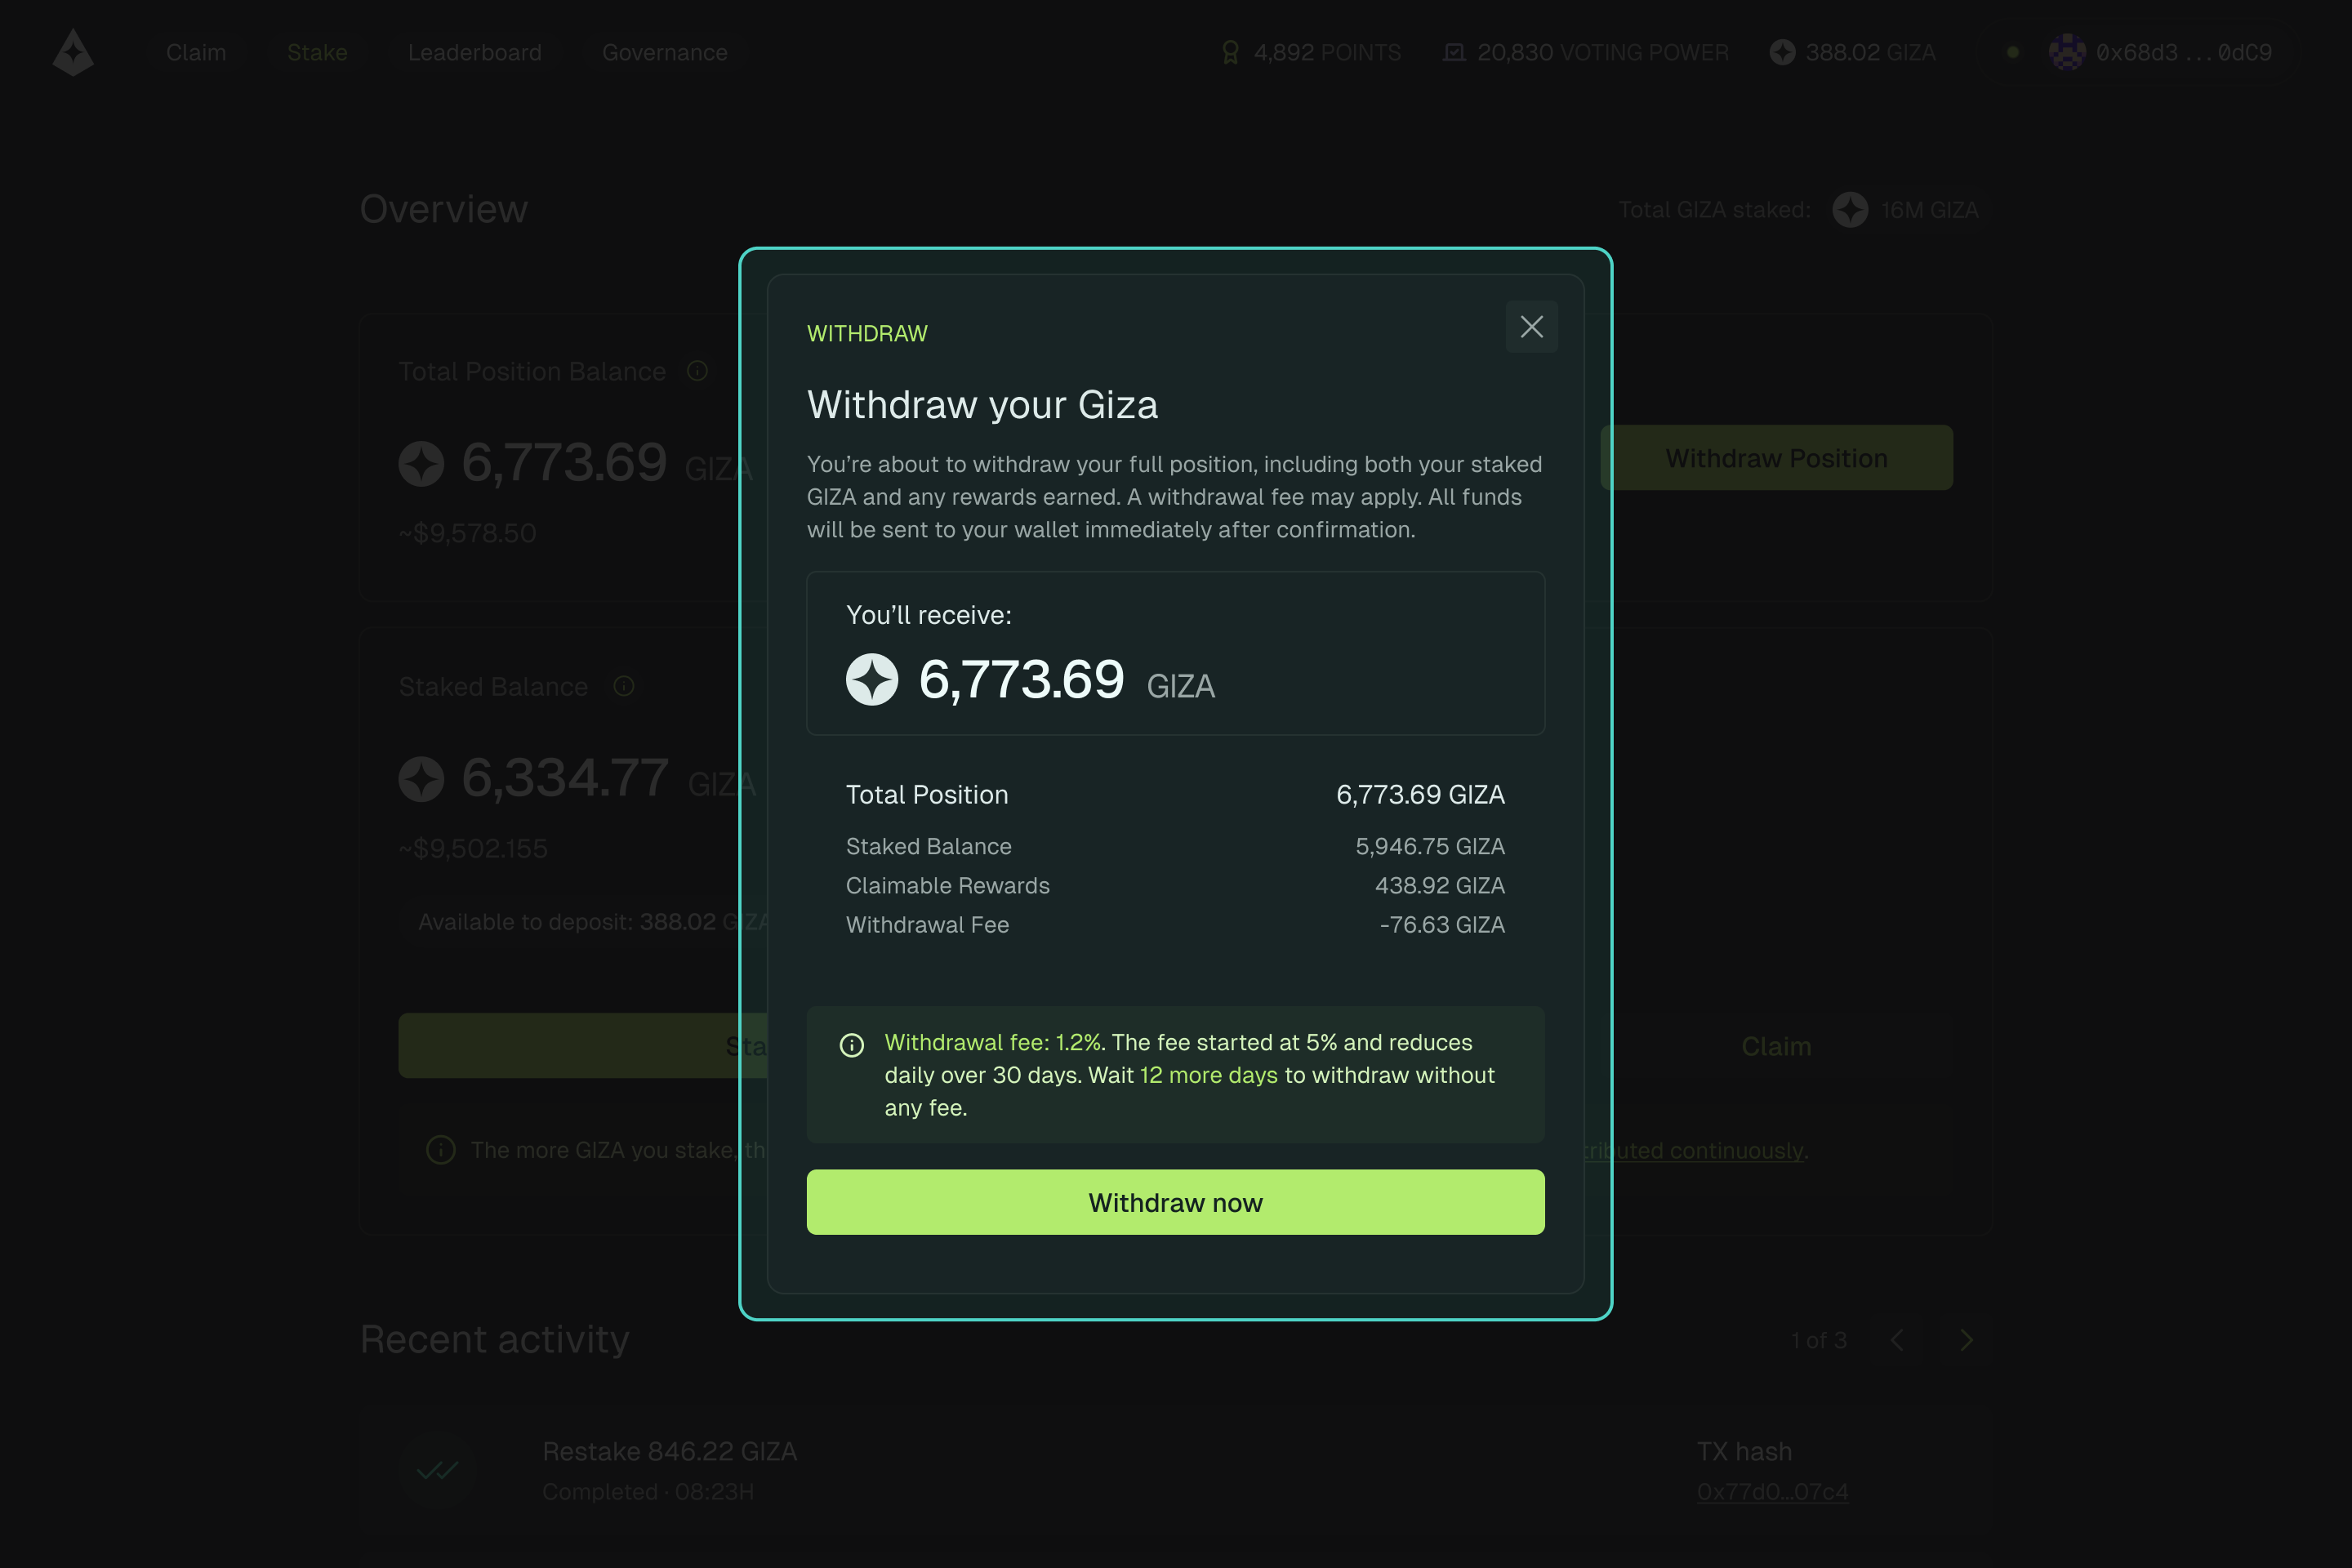Switch to the Leaderboard tab
Image resolution: width=2352 pixels, height=1568 pixels.
pyautogui.click(x=475, y=52)
